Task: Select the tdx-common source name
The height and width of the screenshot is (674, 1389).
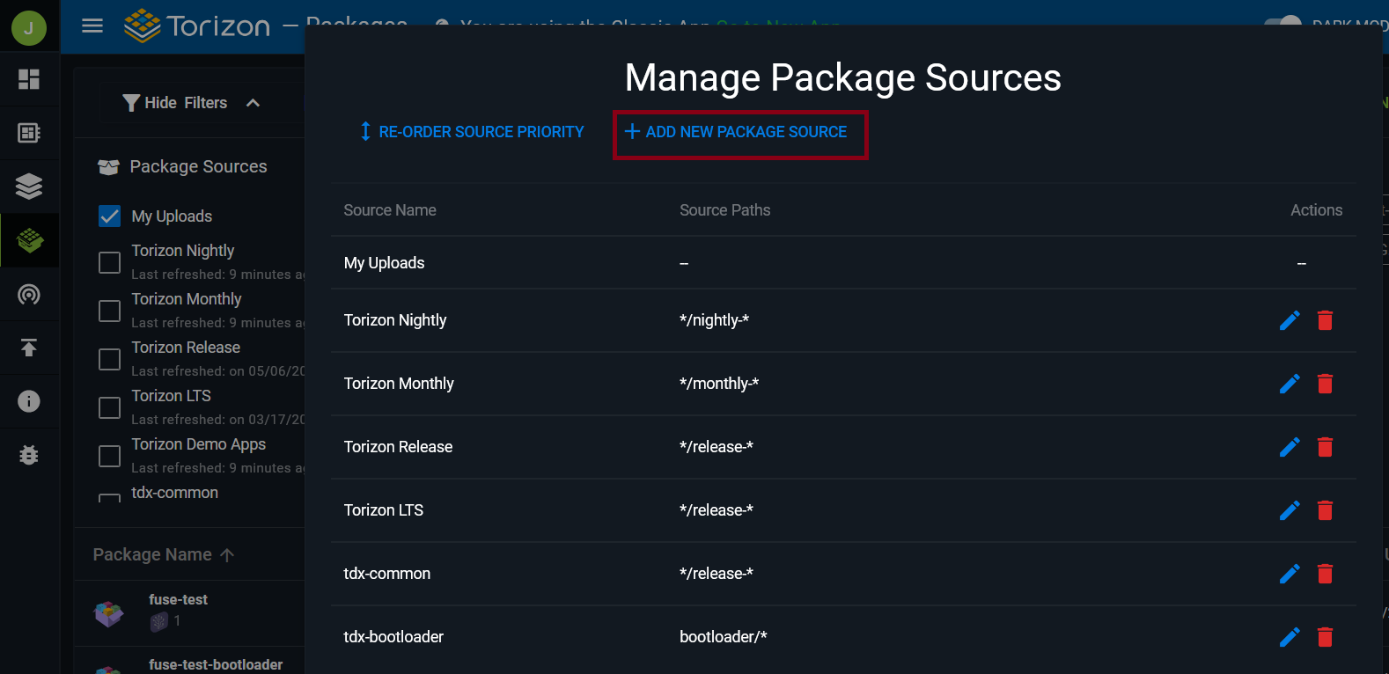Action: (387, 574)
